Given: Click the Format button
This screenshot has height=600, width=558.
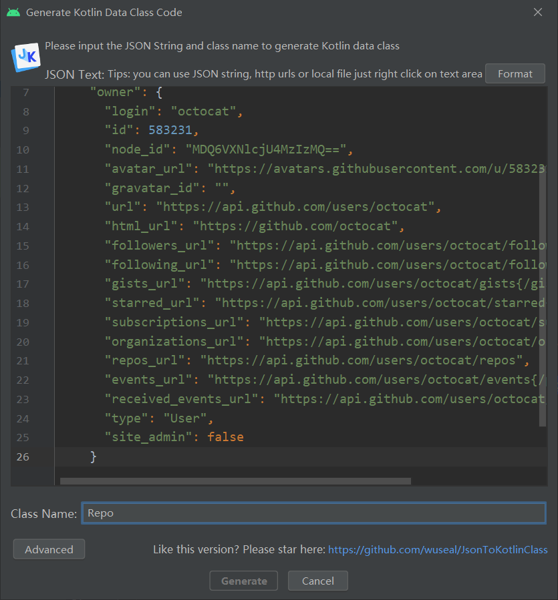Looking at the screenshot, I should pos(515,73).
